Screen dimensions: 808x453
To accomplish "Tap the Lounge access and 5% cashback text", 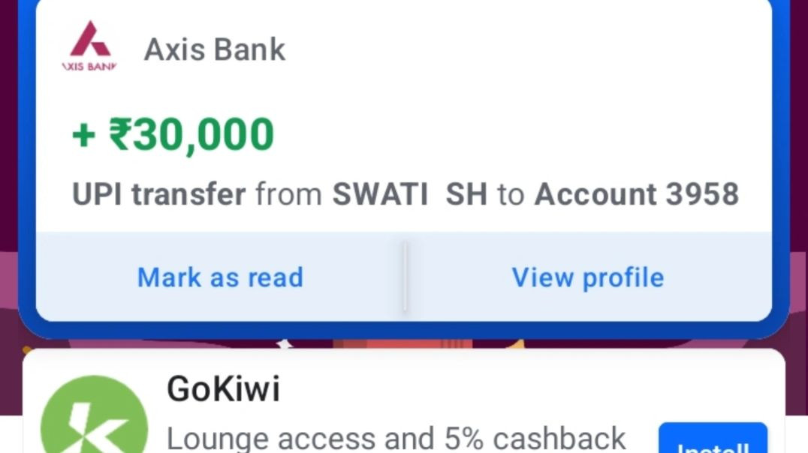I will point(396,439).
